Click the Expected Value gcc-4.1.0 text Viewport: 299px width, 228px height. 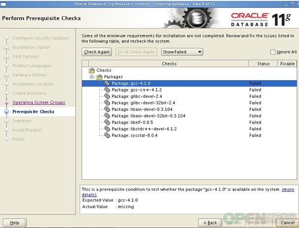[x=128, y=200]
